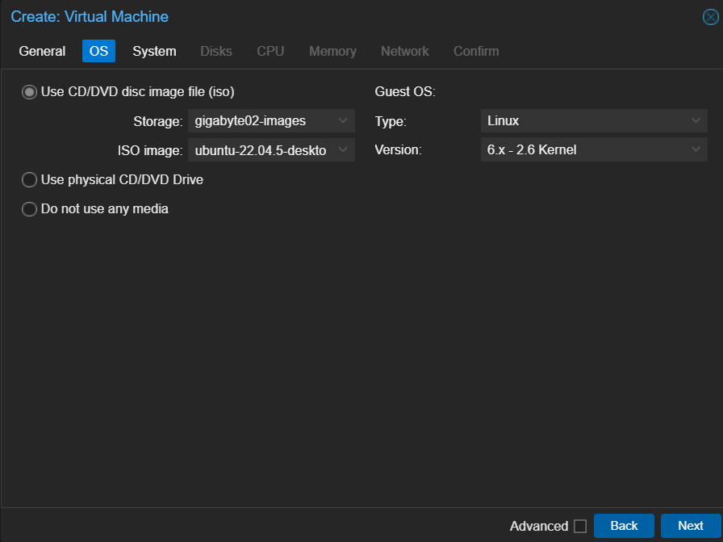723x542 pixels.
Task: Close the Create Virtual Machine dialog
Action: coord(710,17)
